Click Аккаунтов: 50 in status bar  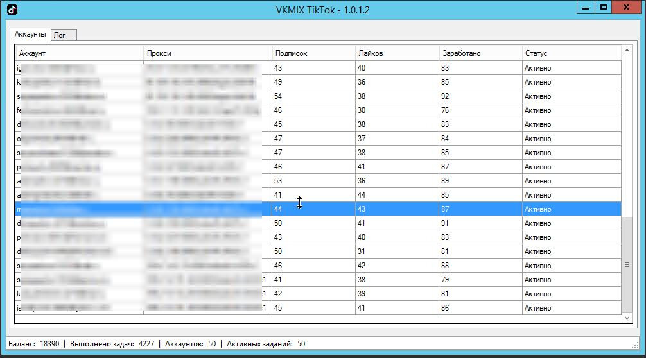click(x=190, y=344)
